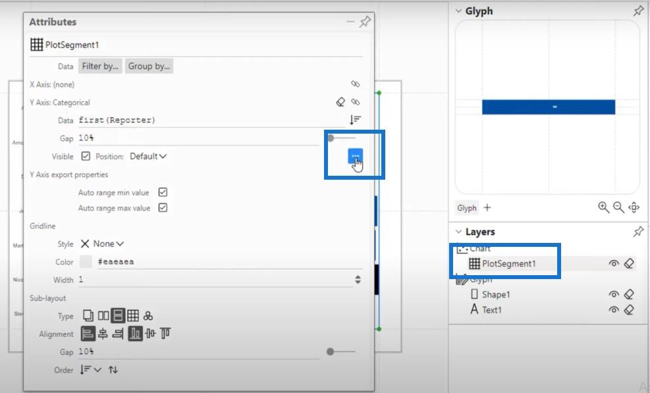The width and height of the screenshot is (650, 393).
Task: Select Shape1 in Layers list
Action: pyautogui.click(x=496, y=294)
